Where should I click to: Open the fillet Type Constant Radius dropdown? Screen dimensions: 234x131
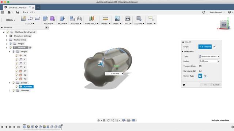(x=209, y=56)
